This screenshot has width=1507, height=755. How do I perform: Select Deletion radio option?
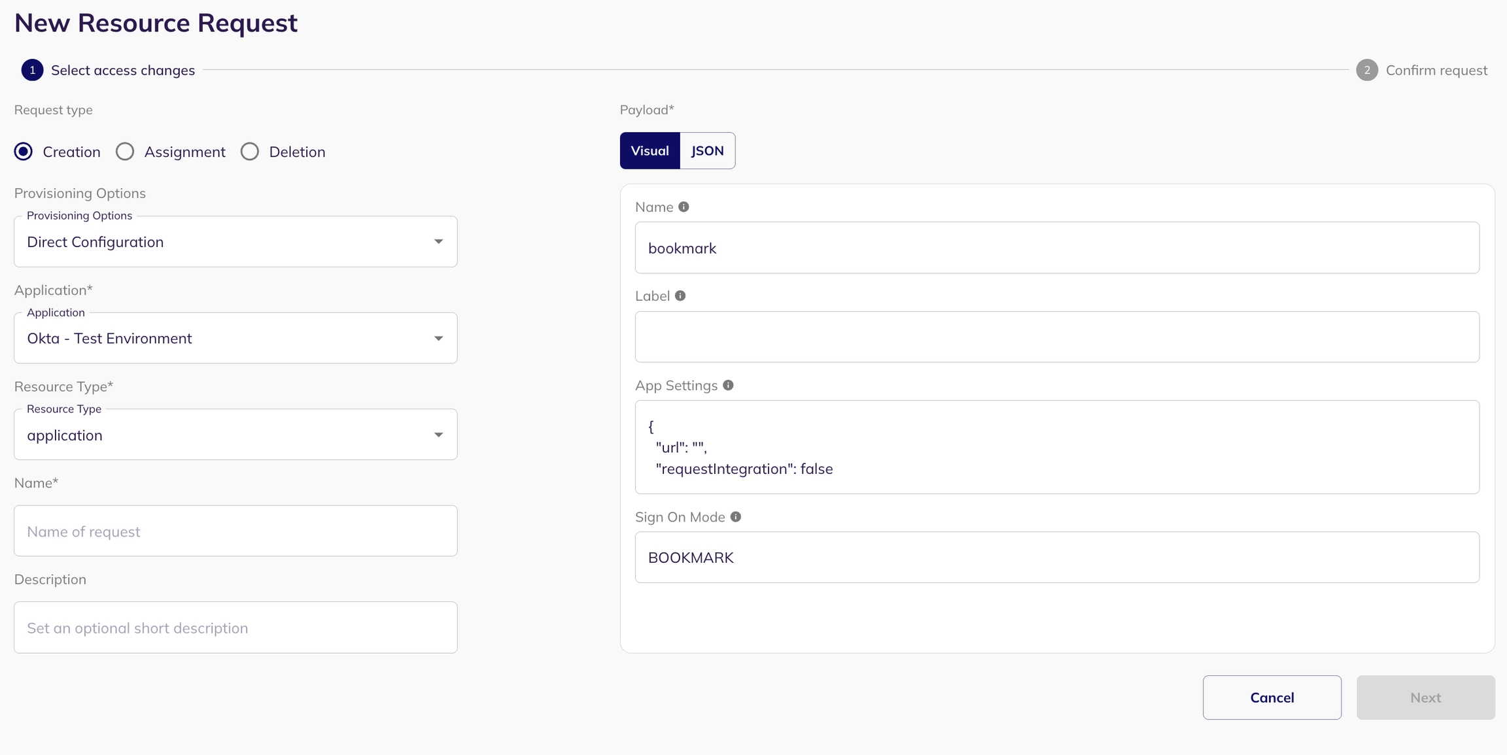coord(250,152)
